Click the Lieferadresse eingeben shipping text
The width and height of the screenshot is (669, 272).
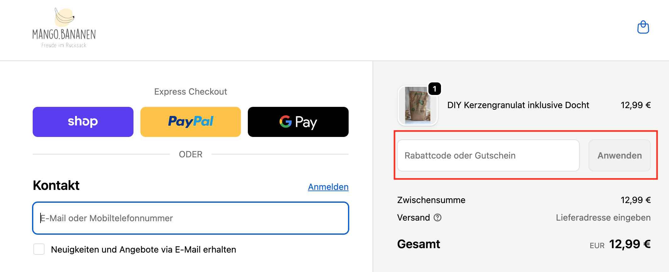pos(603,217)
